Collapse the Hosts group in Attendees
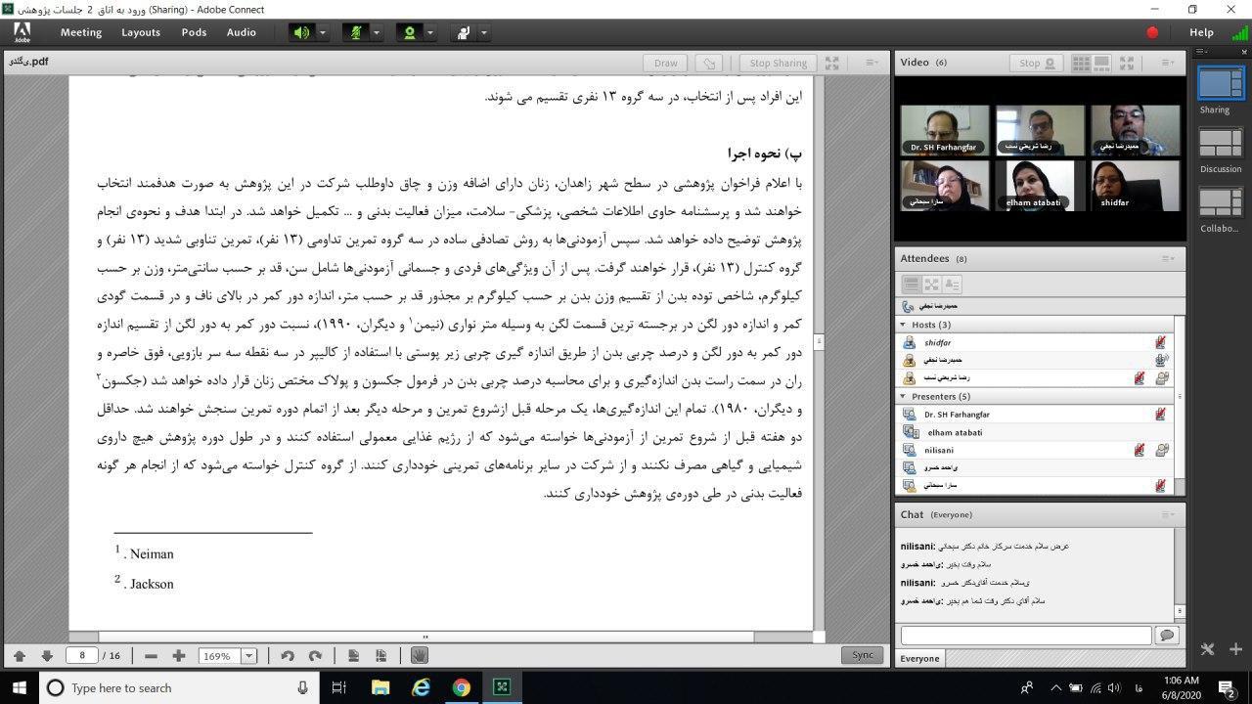The image size is (1252, 704). click(x=903, y=325)
